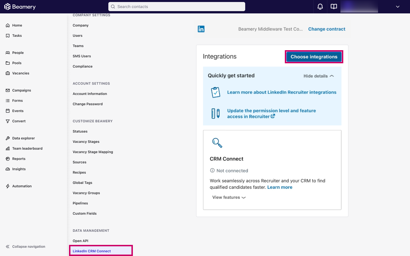Open Company settings page

pyautogui.click(x=81, y=25)
